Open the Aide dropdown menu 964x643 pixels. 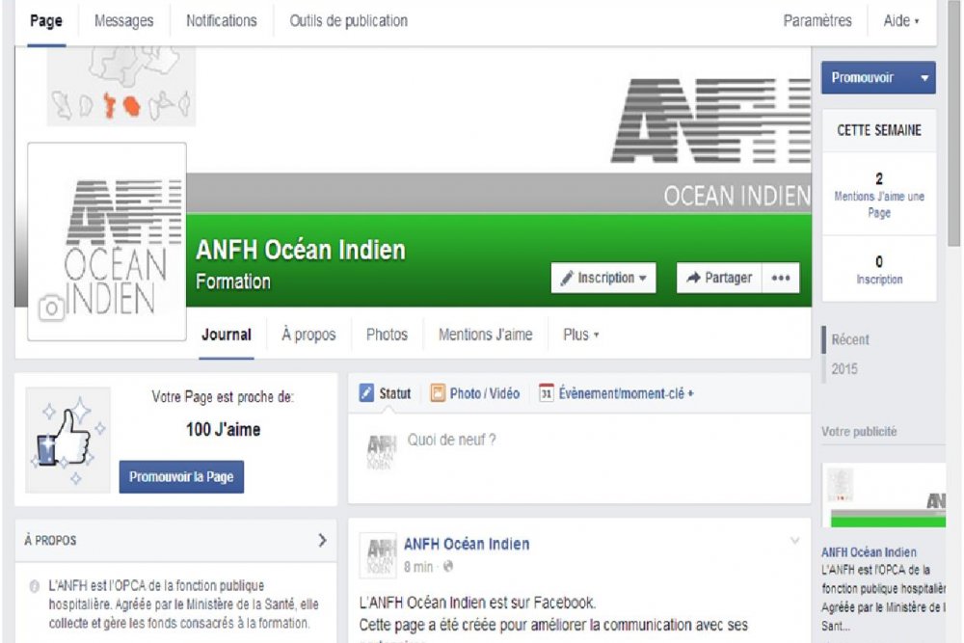coord(901,21)
